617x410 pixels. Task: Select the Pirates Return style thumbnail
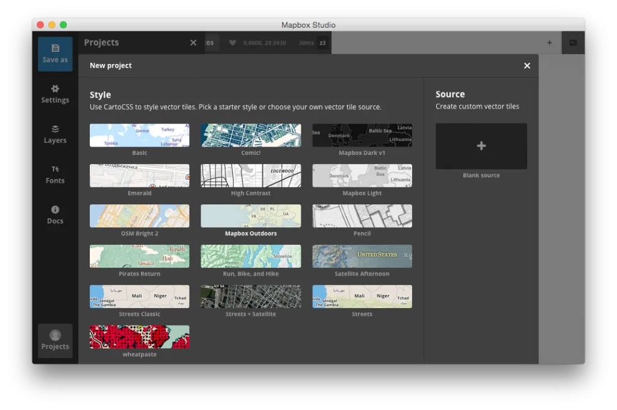coord(139,256)
